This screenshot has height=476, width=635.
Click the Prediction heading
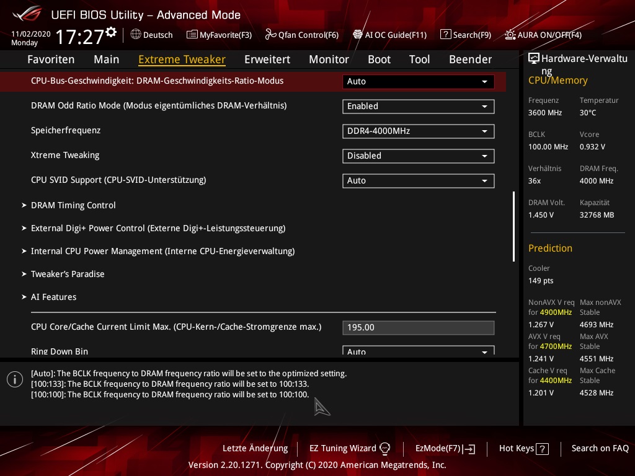pyautogui.click(x=550, y=248)
